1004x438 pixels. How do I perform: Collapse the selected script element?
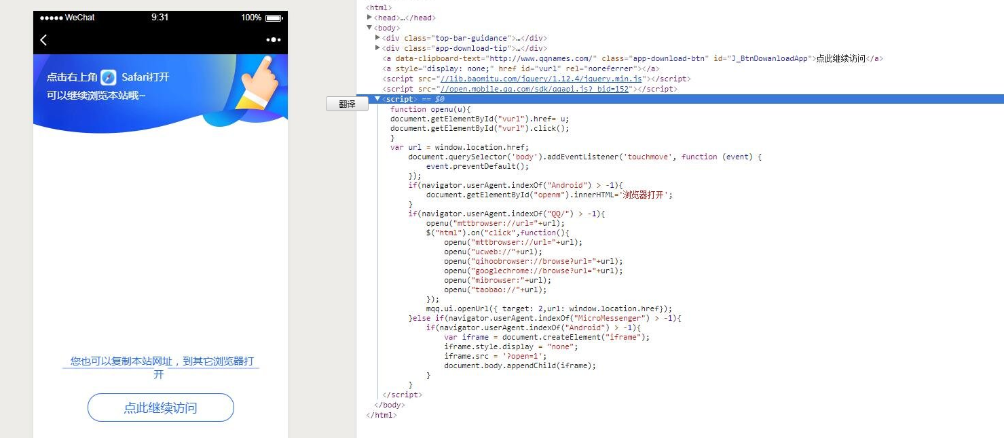[378, 99]
